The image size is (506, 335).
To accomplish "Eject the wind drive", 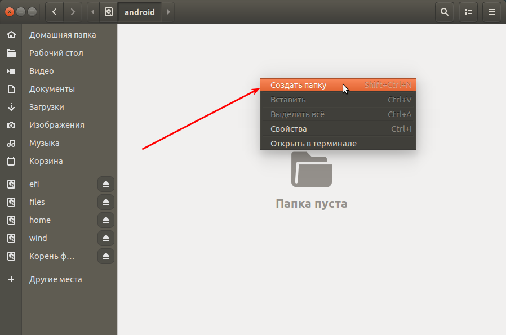I will coord(105,238).
